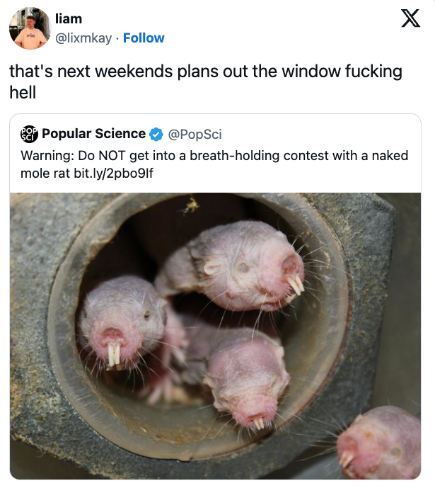Click the Popular Science avatar logo
The height and width of the screenshot is (488, 435).
pyautogui.click(x=29, y=134)
